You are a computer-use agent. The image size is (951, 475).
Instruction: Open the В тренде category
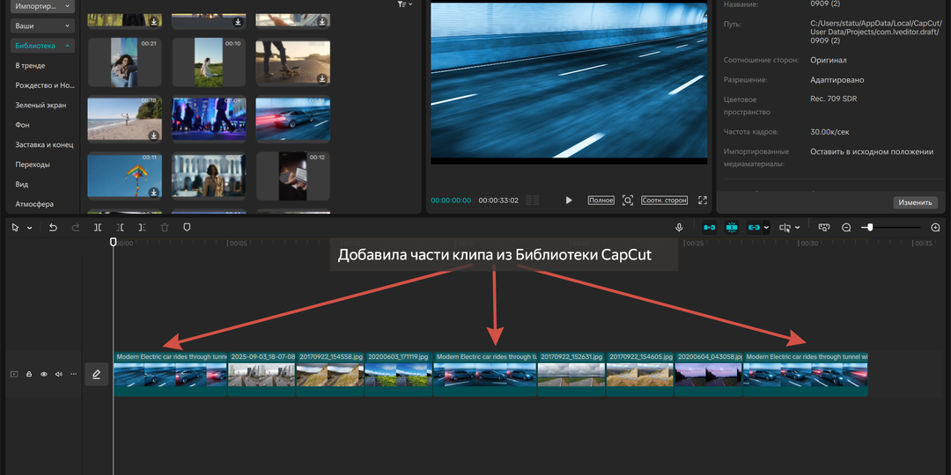click(30, 65)
